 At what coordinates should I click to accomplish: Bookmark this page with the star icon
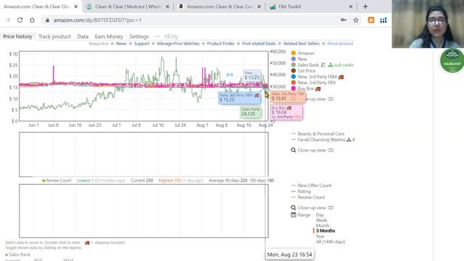pyautogui.click(x=356, y=20)
